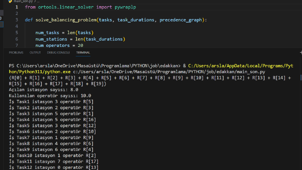The width and height of the screenshot is (302, 170).
Task: Click the 'import' keyword on line 1
Action: tap(104, 7)
